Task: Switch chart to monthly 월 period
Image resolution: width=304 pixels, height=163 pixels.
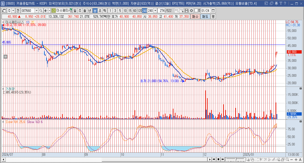Action: click(x=84, y=11)
